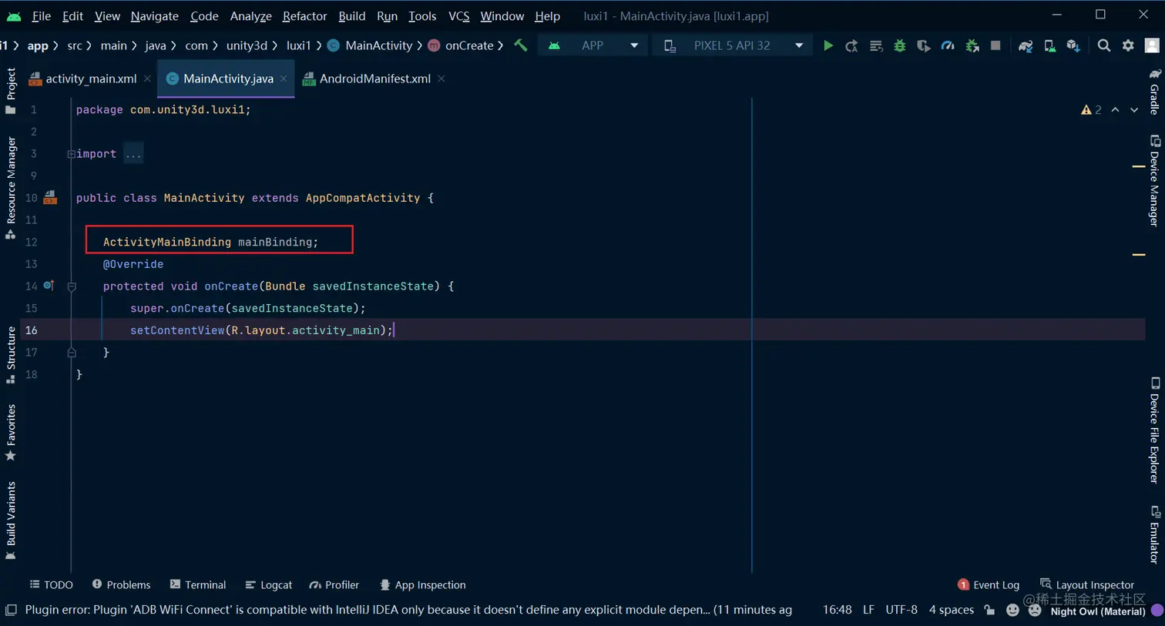The image size is (1165, 626).
Task: Click Run with Coverage icon
Action: (x=923, y=46)
